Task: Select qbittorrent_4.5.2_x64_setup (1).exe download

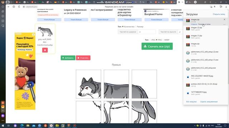Action: [205, 61]
